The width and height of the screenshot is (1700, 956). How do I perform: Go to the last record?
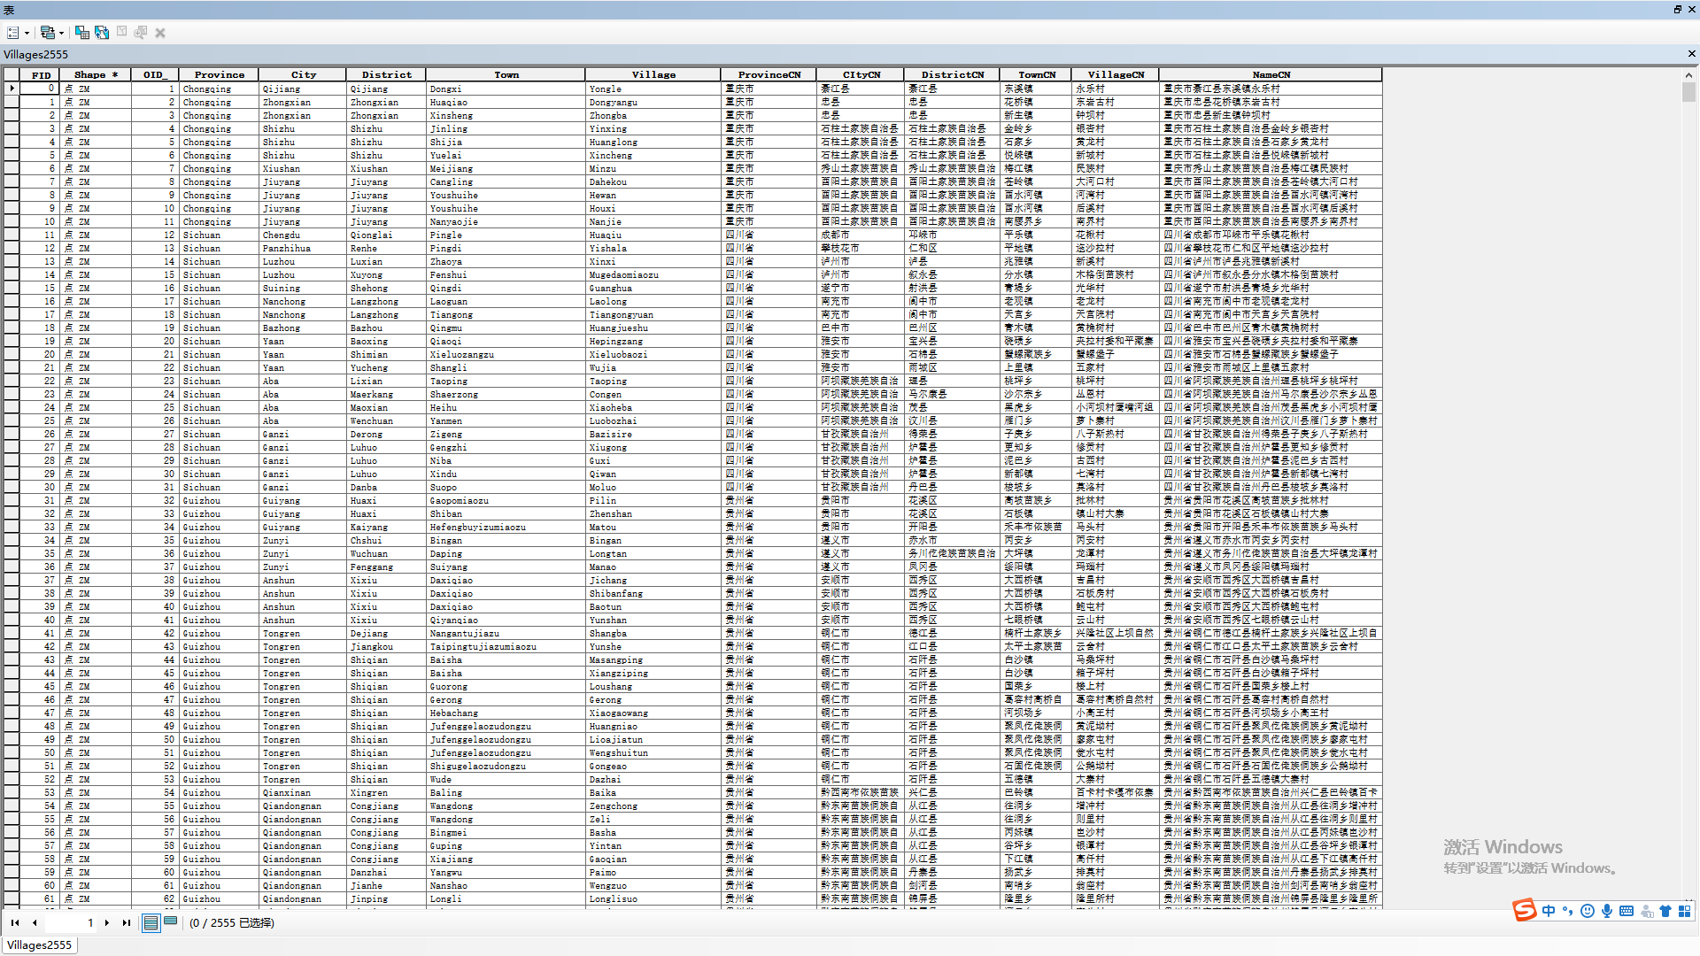[126, 922]
